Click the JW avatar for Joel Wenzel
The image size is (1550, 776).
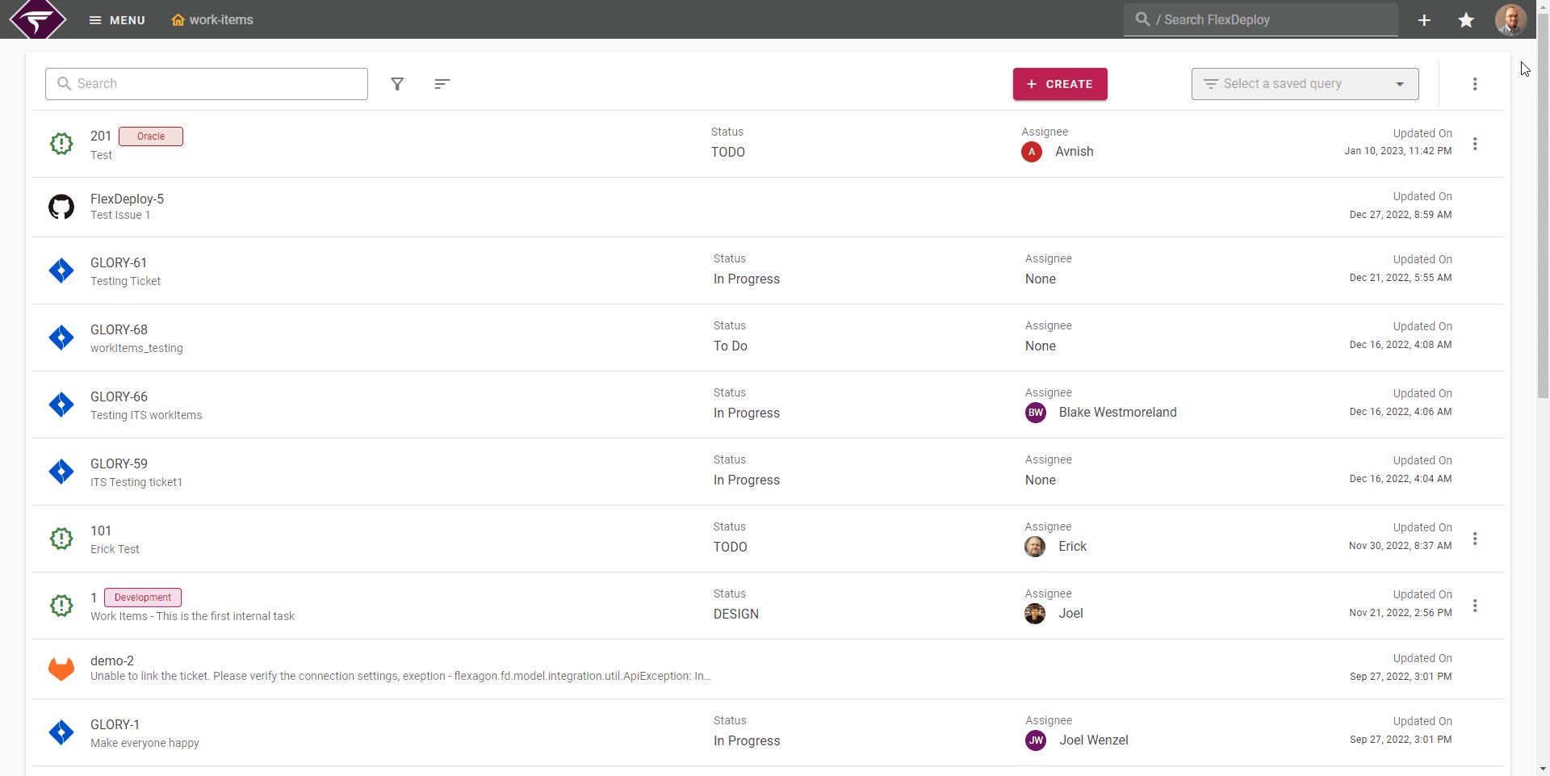1036,740
